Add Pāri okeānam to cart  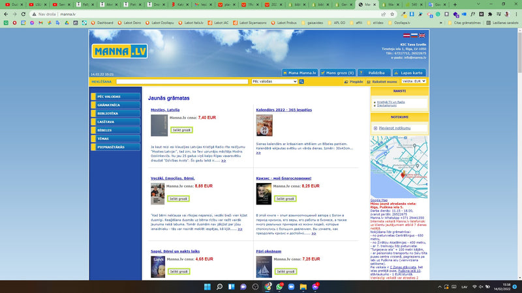[286, 272]
